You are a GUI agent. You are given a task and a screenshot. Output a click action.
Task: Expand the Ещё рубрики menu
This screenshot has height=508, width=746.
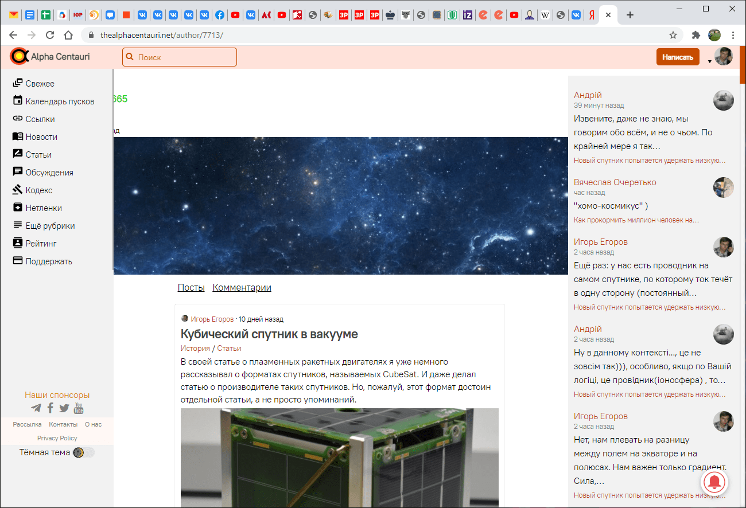click(50, 226)
